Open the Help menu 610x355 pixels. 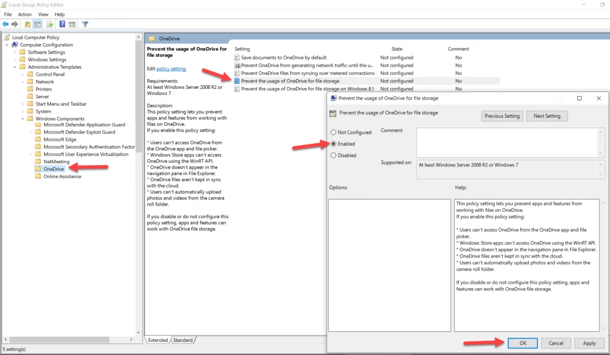59,14
